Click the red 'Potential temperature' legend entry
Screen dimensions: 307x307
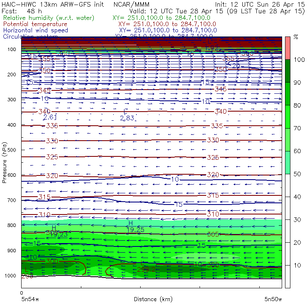click(x=35, y=24)
